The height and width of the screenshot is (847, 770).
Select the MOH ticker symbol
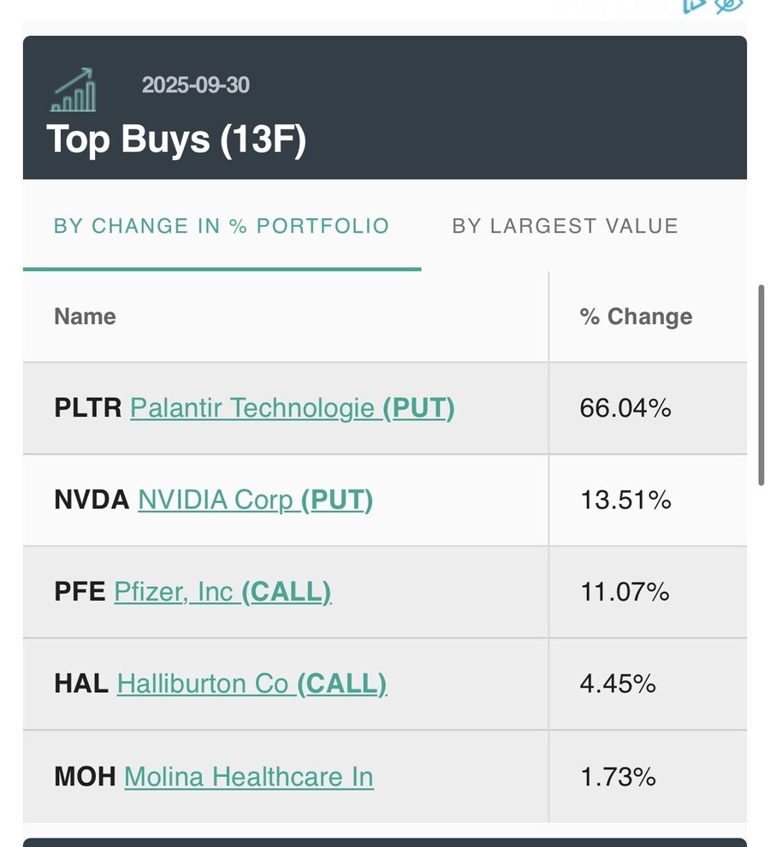point(85,777)
